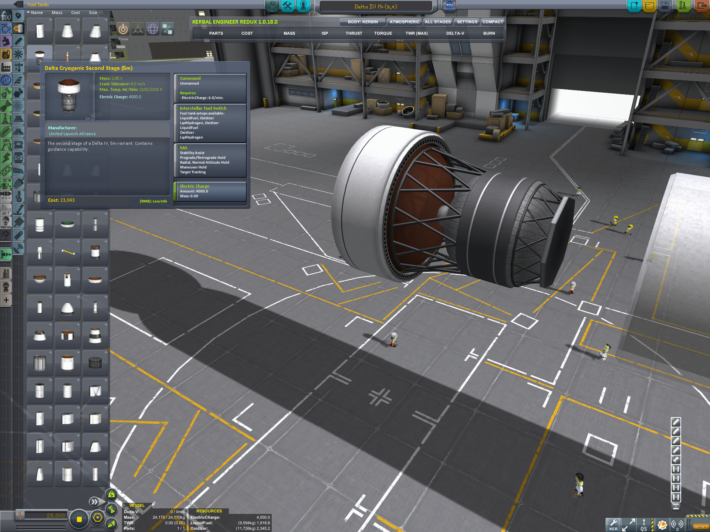This screenshot has height=532, width=710.
Task: Create a new vessel
Action: point(634,6)
